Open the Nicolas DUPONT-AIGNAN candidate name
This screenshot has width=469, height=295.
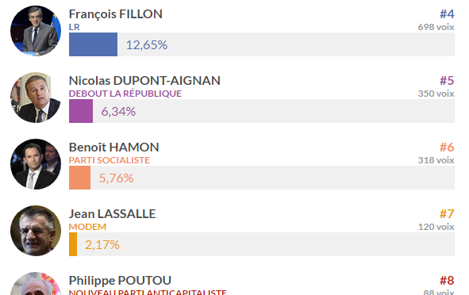[144, 81]
